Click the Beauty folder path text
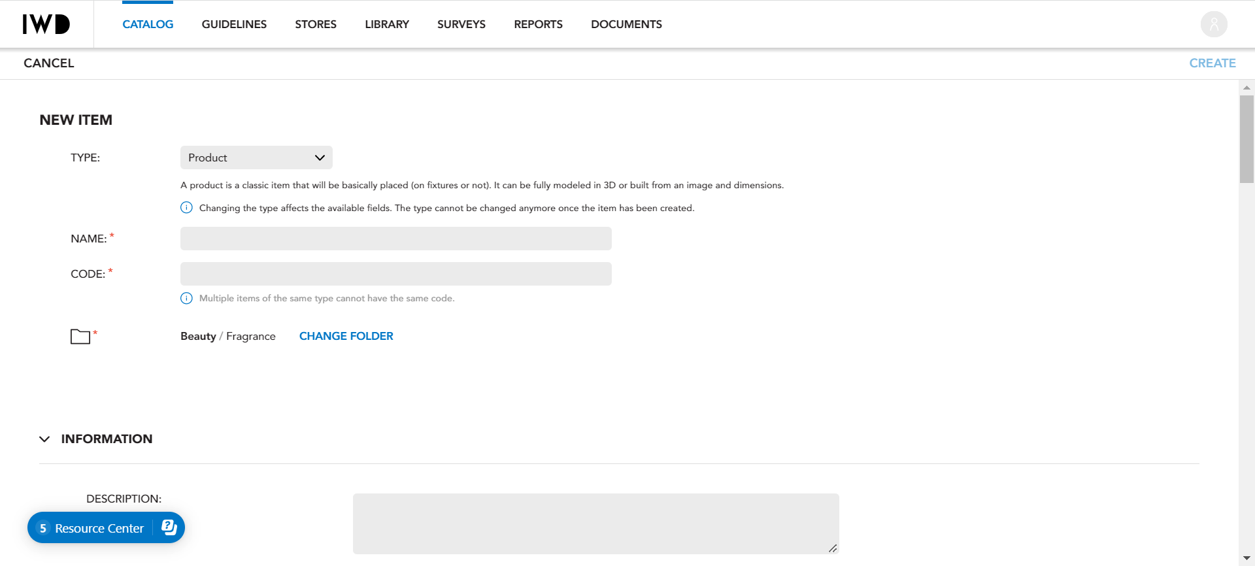 (198, 336)
